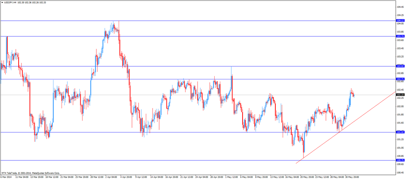This screenshot has height=179, width=405.
Task: Click the 21 Mar 04:00 time label
Action: [66, 177]
